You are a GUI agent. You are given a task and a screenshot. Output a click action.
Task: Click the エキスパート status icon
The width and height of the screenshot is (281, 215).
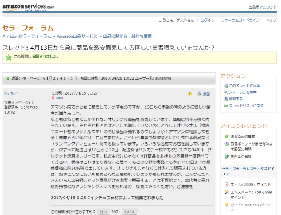point(227,192)
